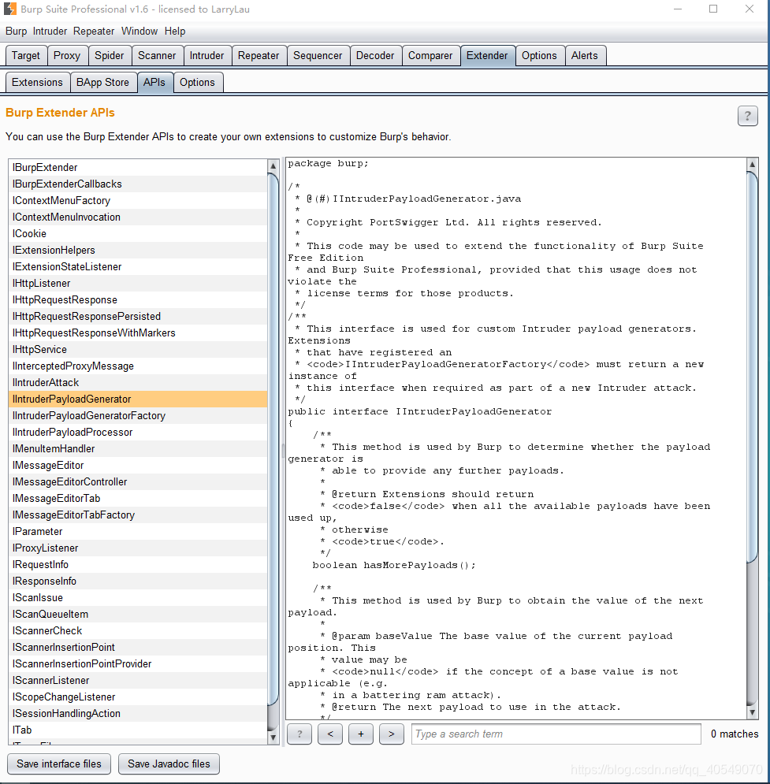Go to the next search match
The width and height of the screenshot is (770, 784).
(392, 734)
